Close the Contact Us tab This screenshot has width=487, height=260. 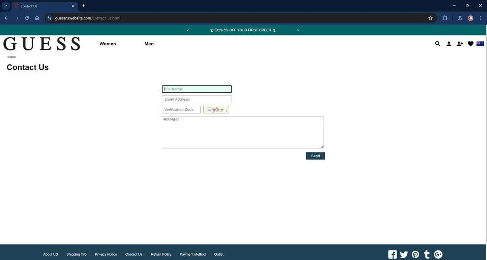click(73, 6)
